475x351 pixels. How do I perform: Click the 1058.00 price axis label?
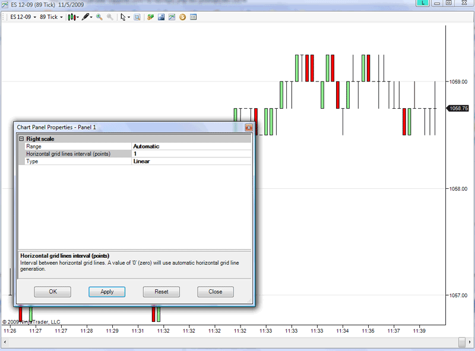point(458,189)
